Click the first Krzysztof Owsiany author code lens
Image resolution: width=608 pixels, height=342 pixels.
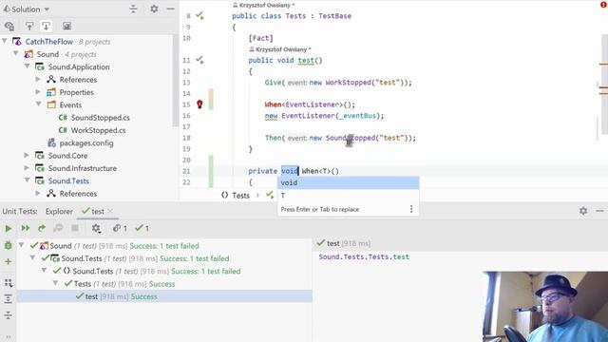(x=264, y=5)
